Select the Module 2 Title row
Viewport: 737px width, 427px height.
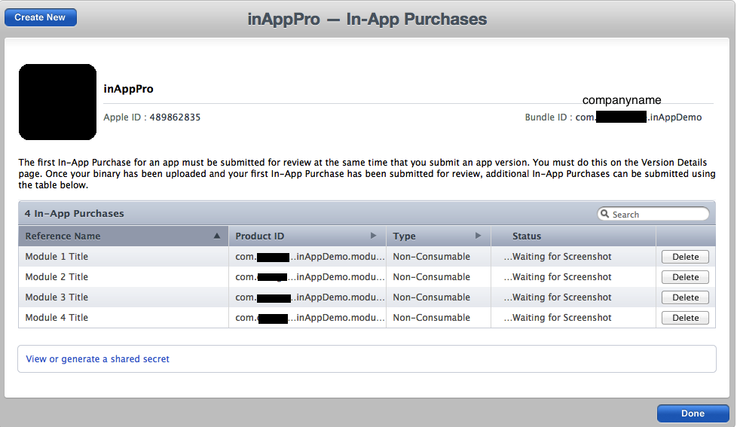click(x=367, y=277)
